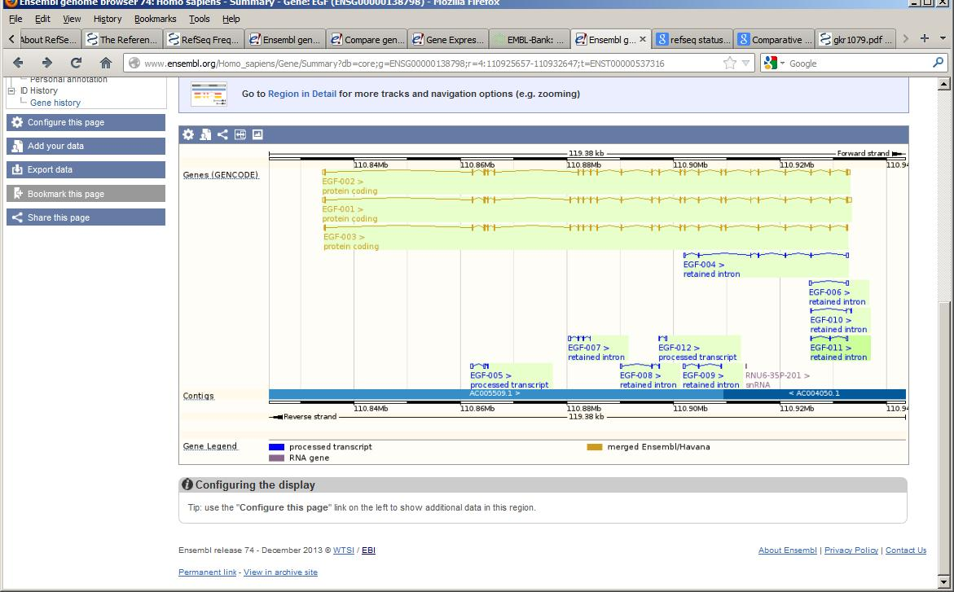Open the Bookmarks menu
Image resolution: width=954 pixels, height=592 pixels.
(x=155, y=19)
